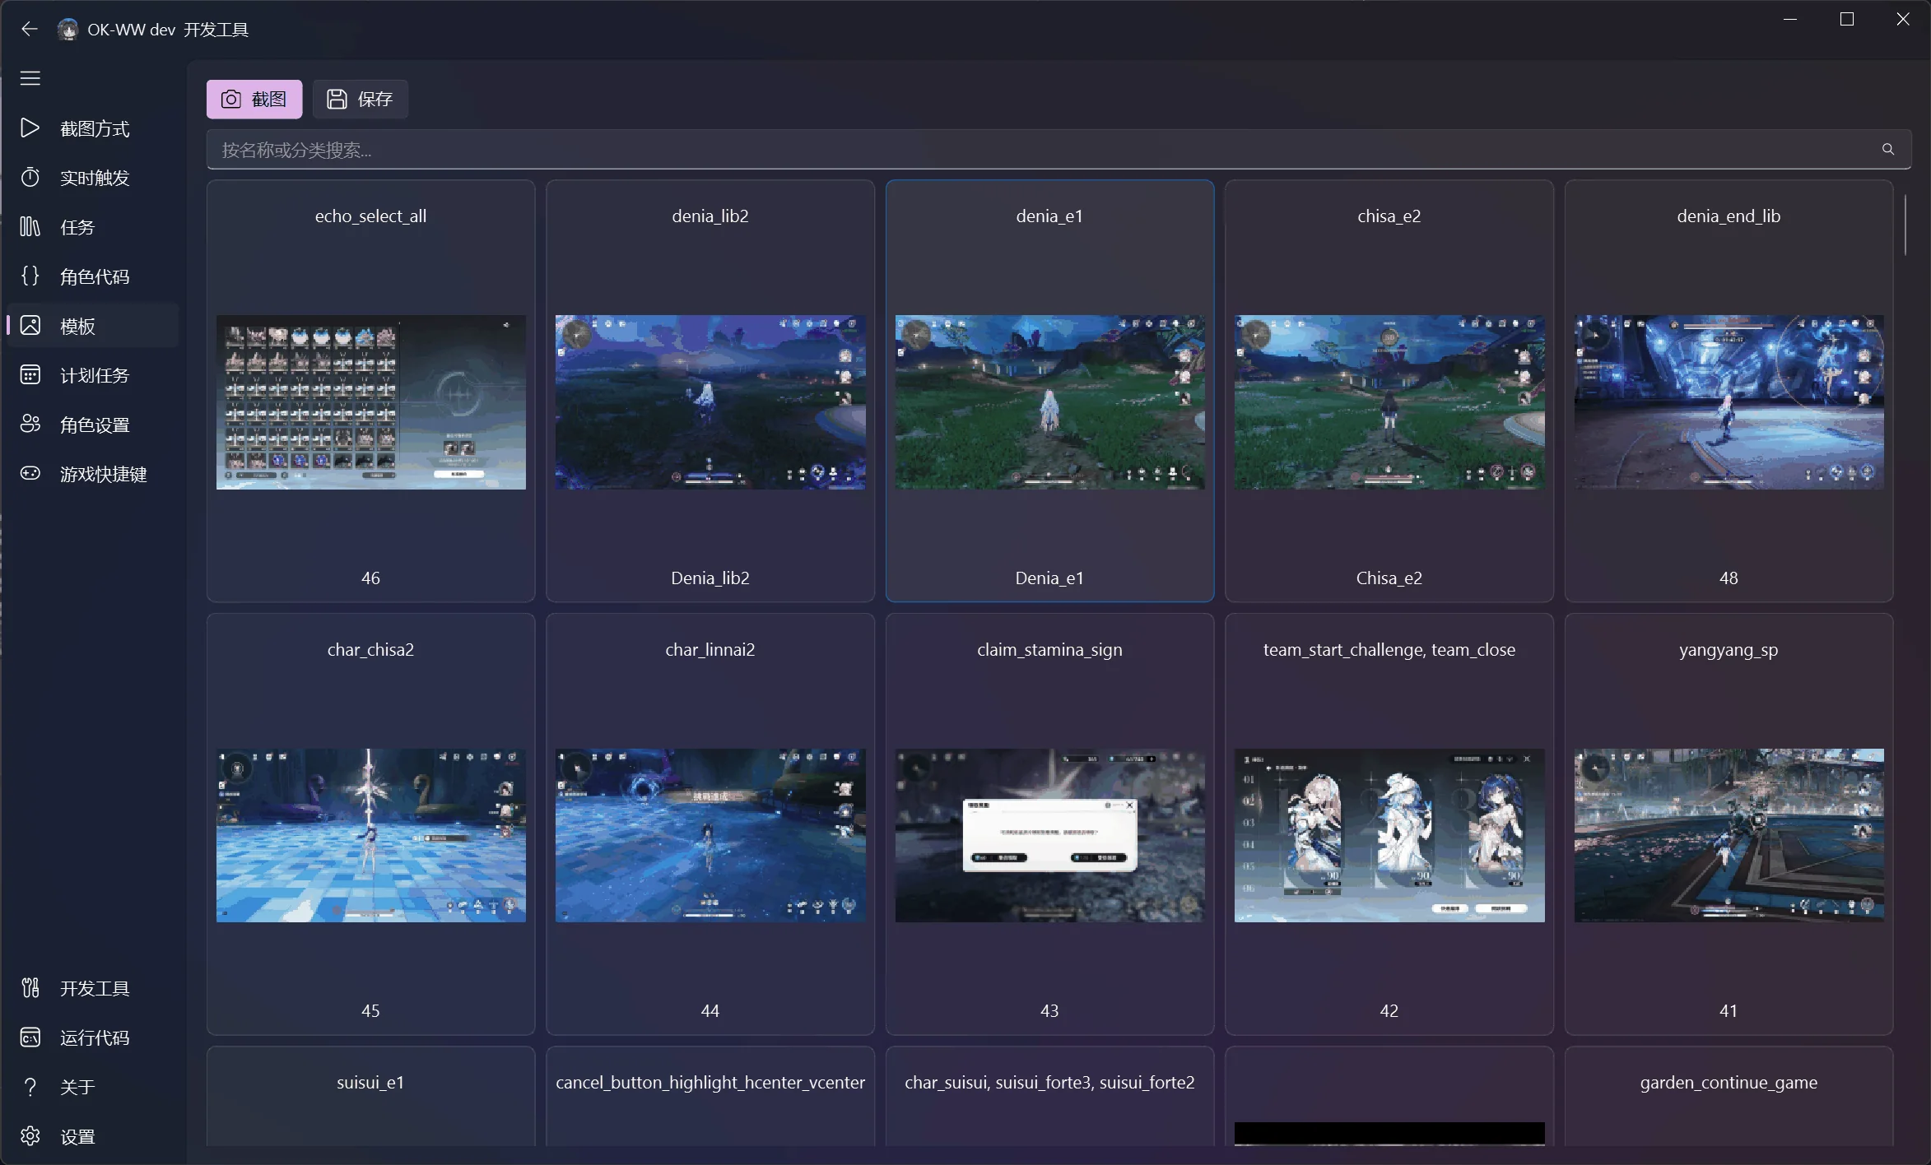This screenshot has height=1165, width=1931.
Task: Click the number 44 under char_linnai2
Action: pos(710,1011)
